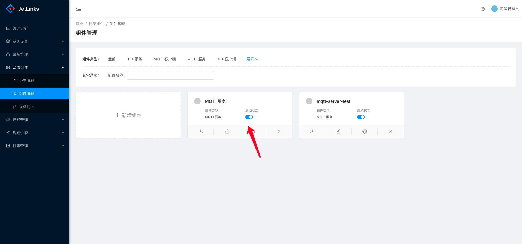Expand 系统设置 sidebar menu
Image resolution: width=522 pixels, height=244 pixels.
pos(35,41)
